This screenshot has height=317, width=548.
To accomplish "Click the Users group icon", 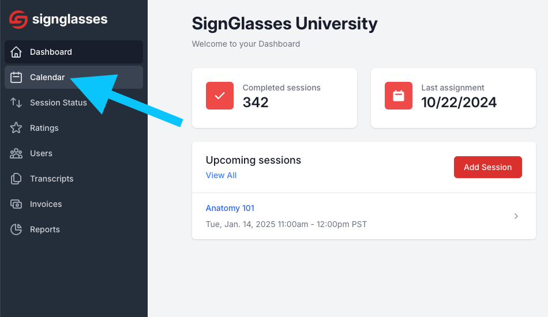I will pos(16,153).
